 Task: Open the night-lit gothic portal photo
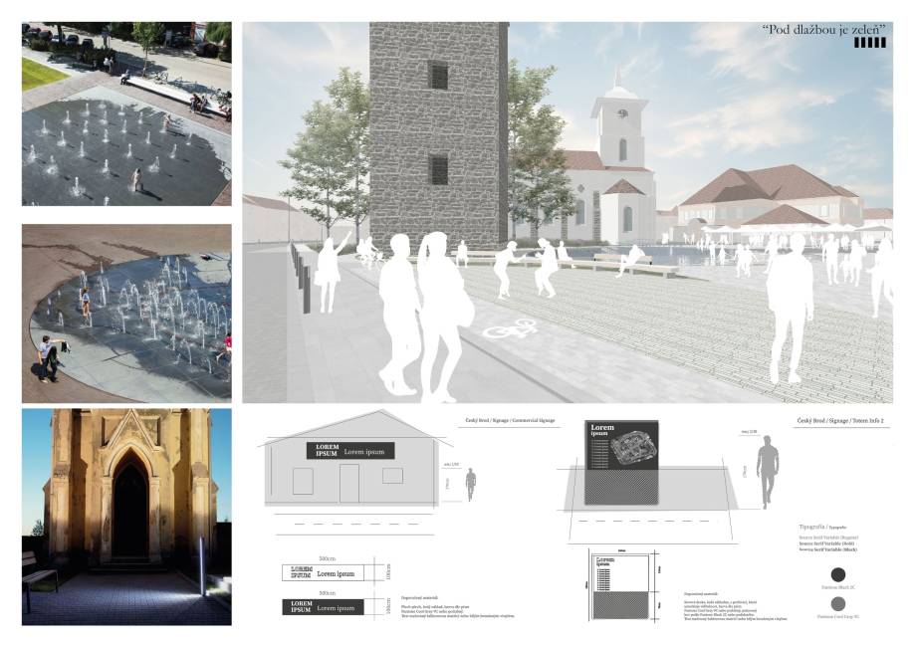(126, 517)
